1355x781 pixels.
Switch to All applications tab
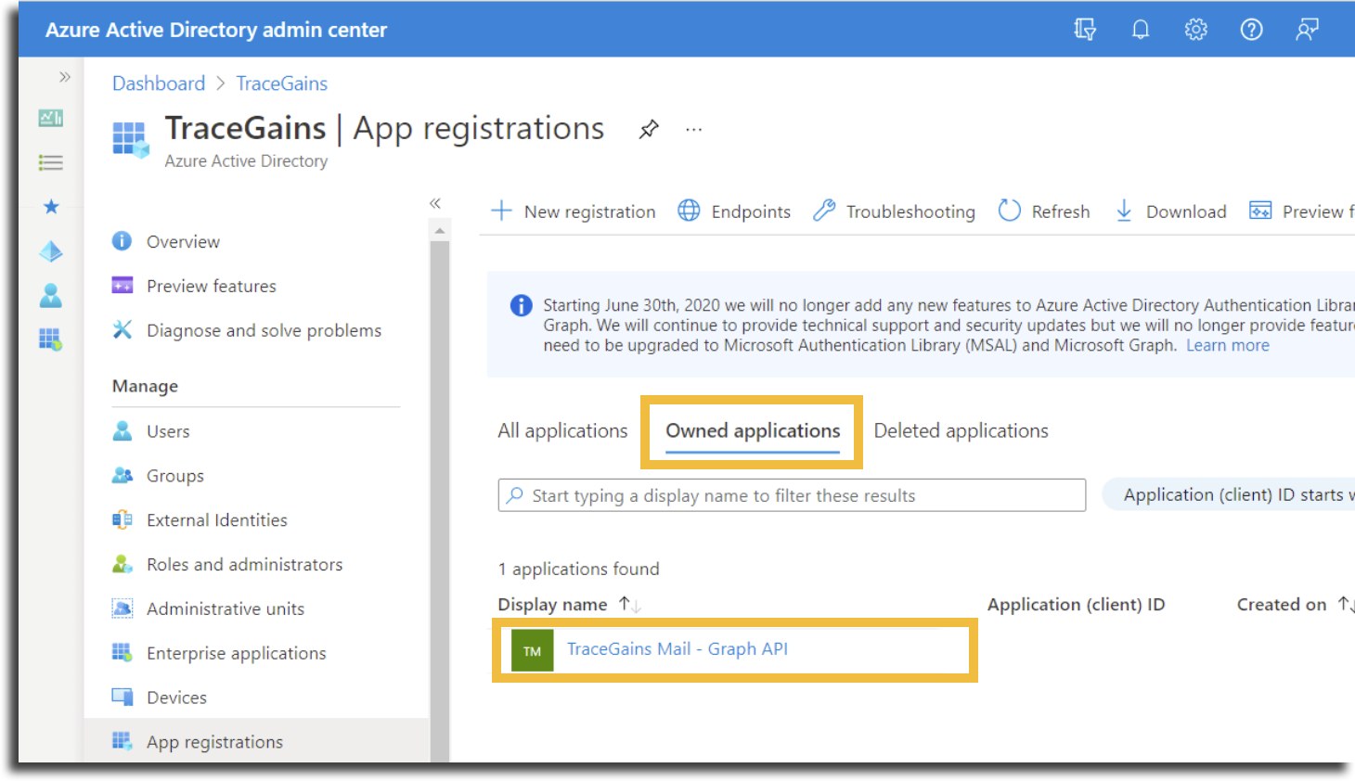pos(562,431)
